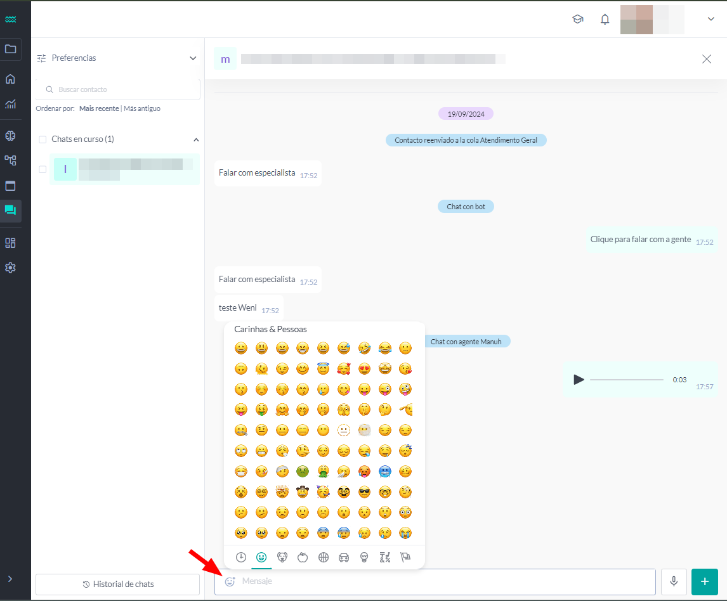
Task: Open the Flows icon in the left sidebar
Action: click(11, 160)
